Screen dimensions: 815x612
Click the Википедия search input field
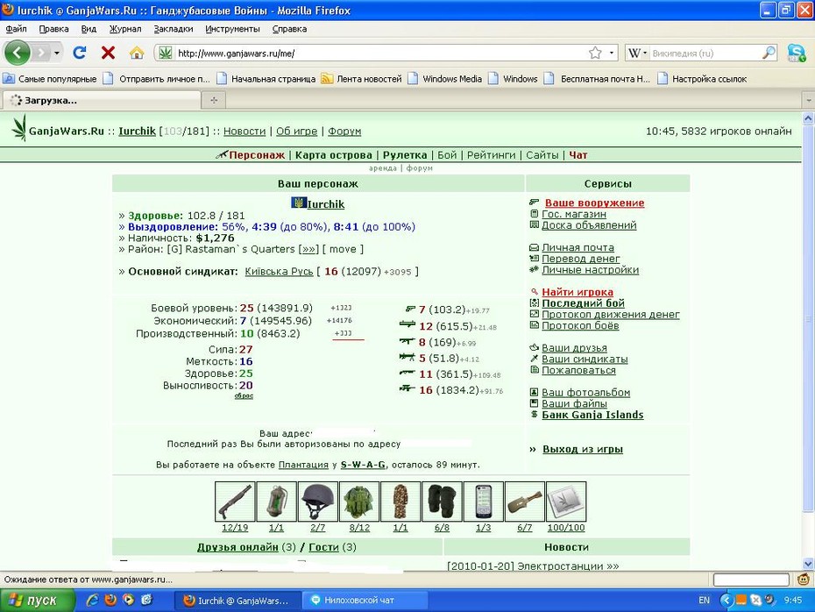705,53
